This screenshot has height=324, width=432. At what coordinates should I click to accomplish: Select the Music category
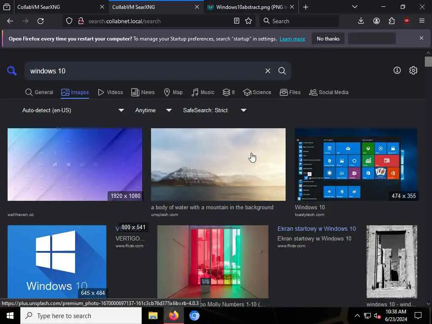pyautogui.click(x=203, y=92)
